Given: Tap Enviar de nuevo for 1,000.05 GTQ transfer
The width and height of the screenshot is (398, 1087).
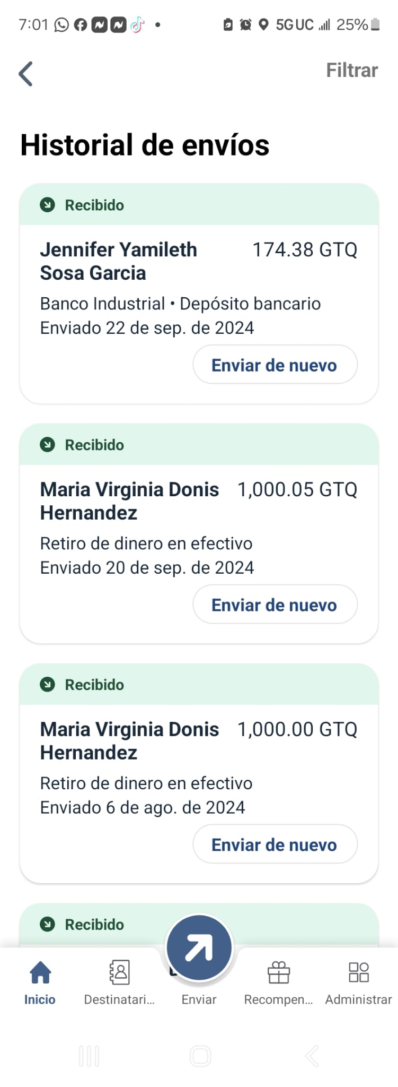Looking at the screenshot, I should click(275, 605).
